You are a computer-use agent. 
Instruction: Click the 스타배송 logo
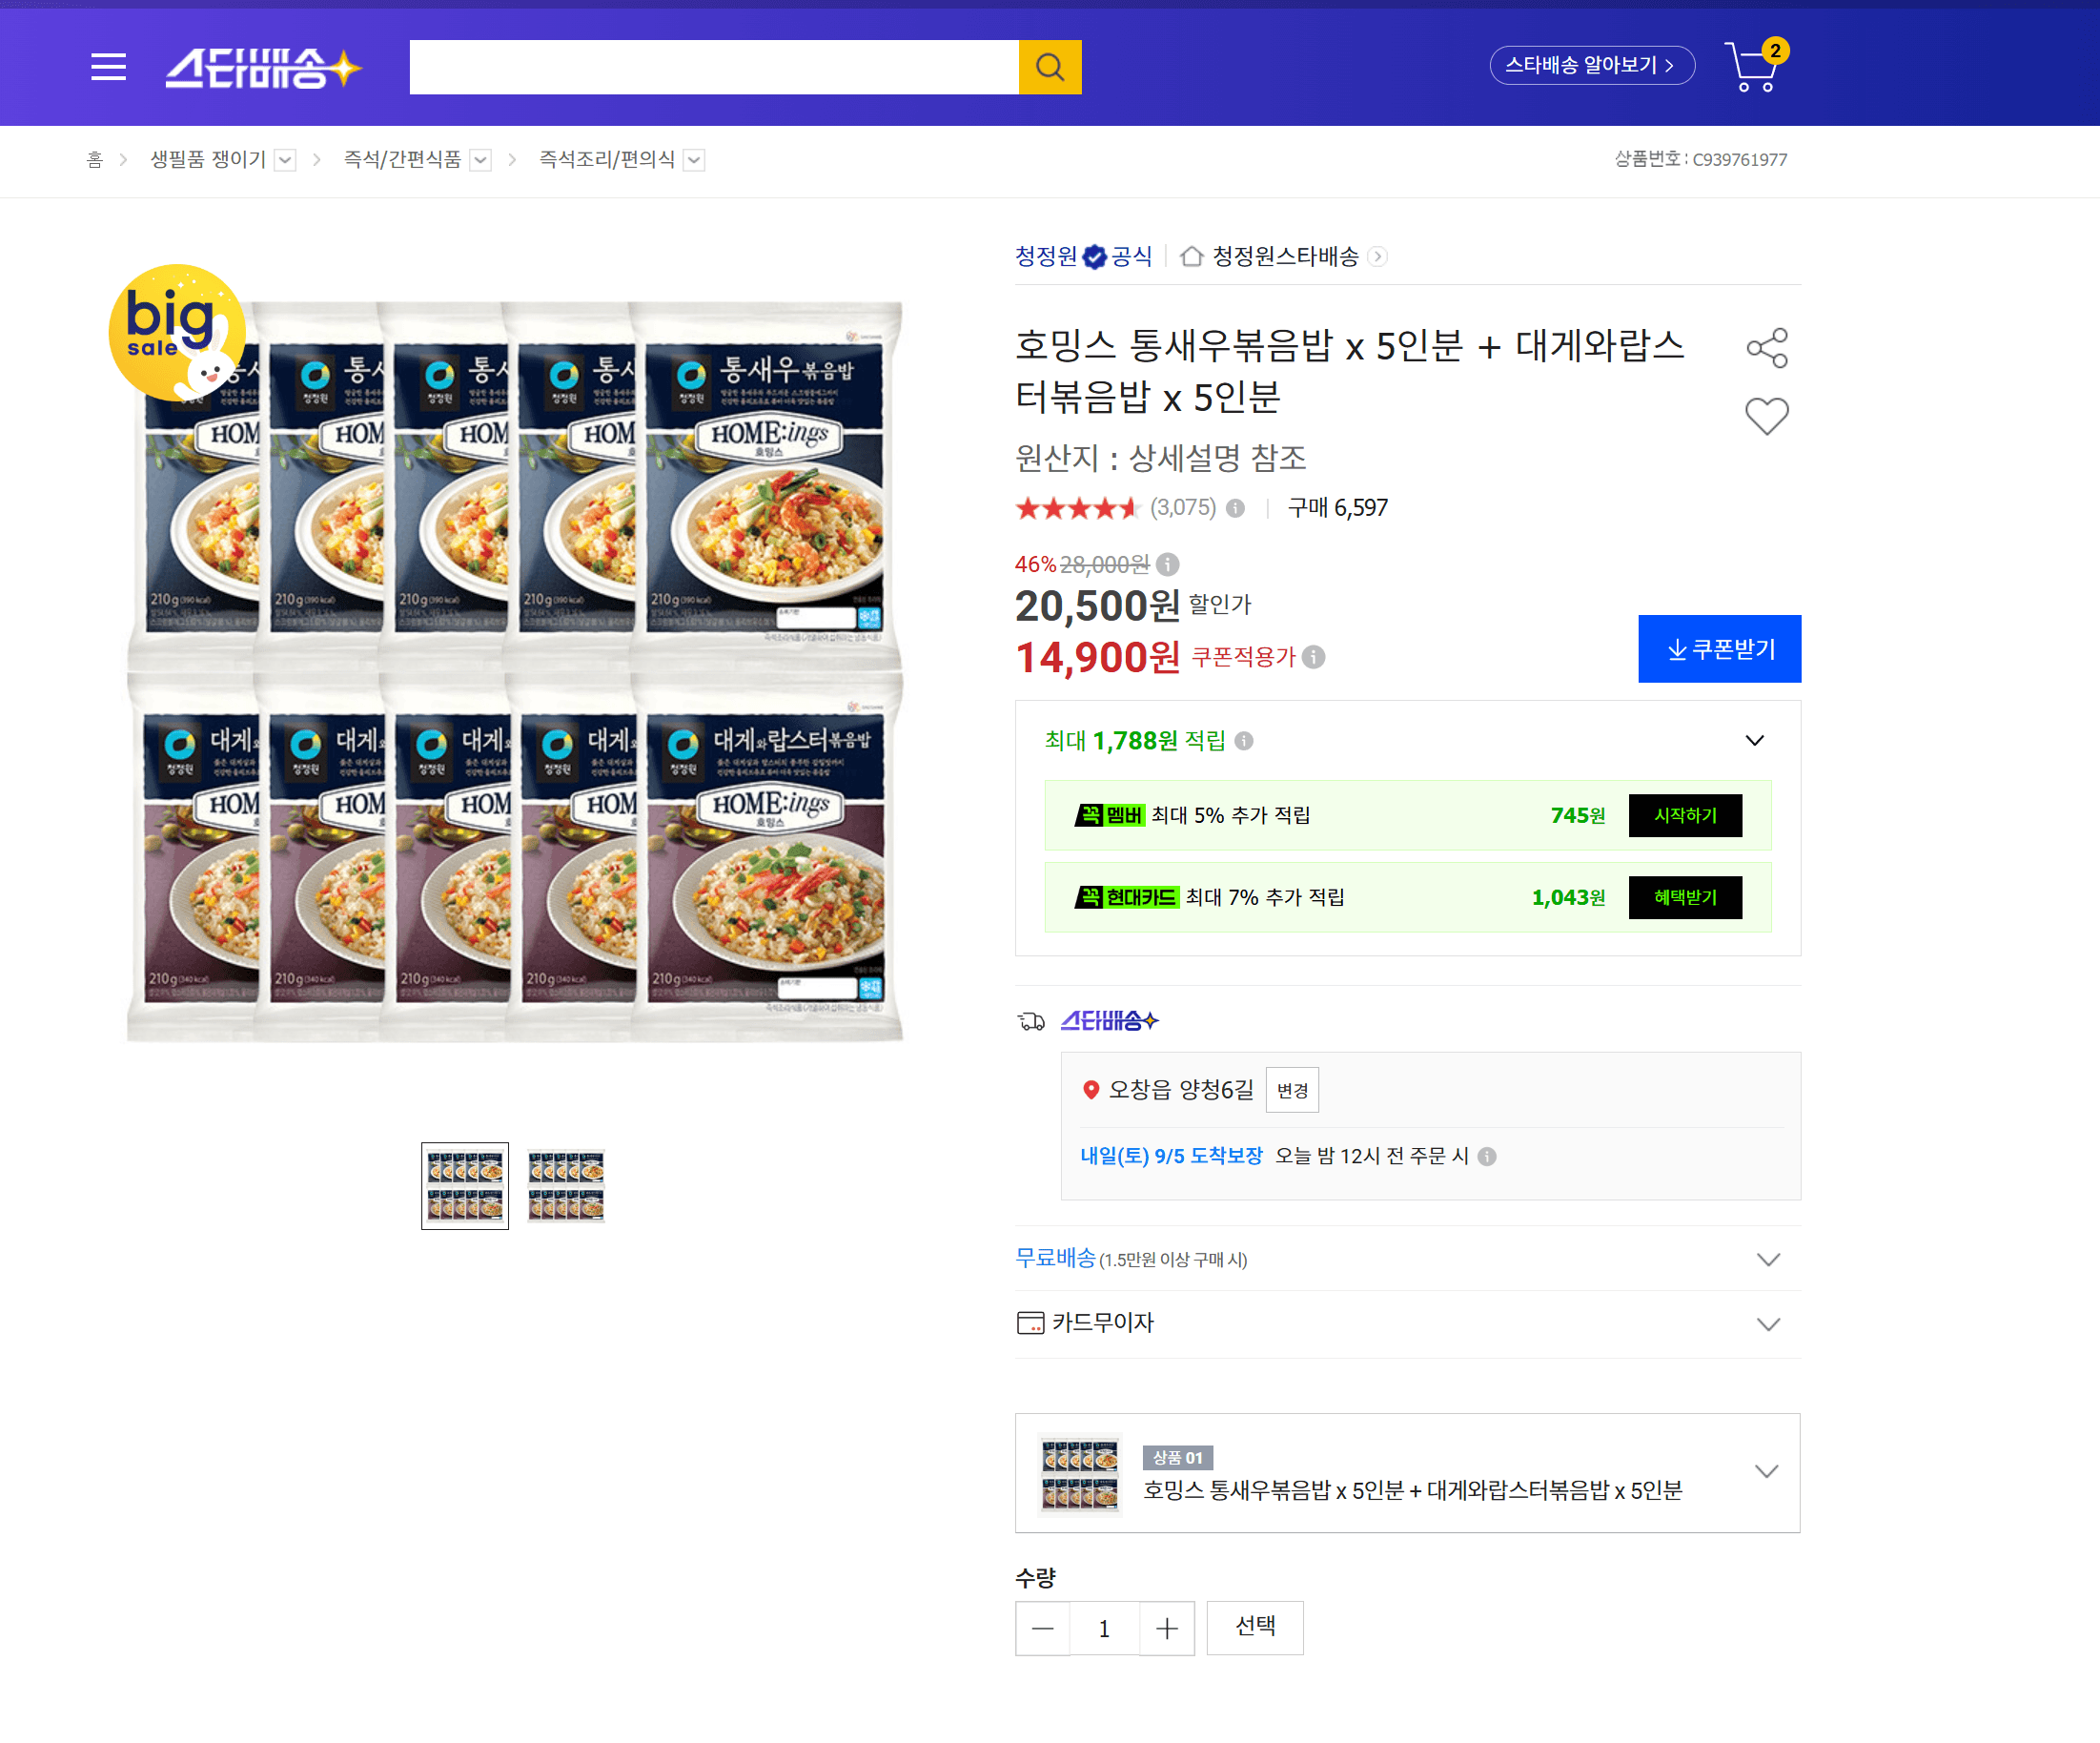tap(263, 67)
